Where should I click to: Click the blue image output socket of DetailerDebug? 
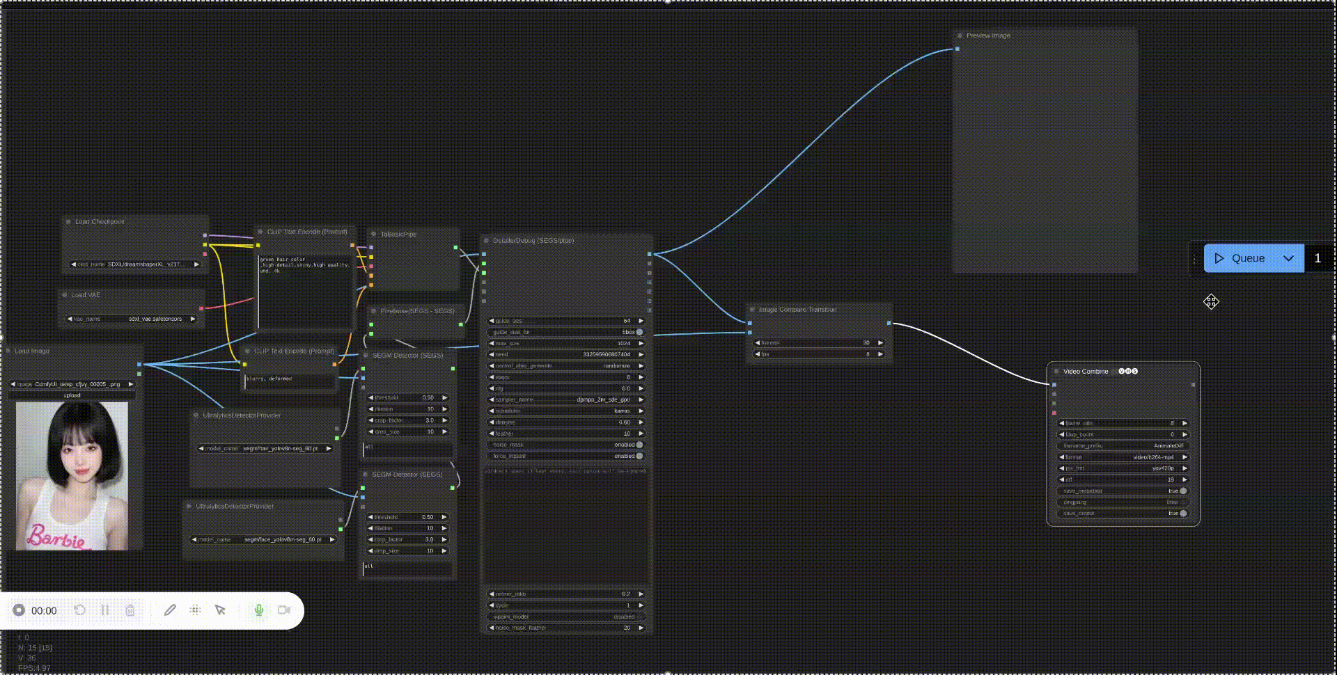point(650,254)
